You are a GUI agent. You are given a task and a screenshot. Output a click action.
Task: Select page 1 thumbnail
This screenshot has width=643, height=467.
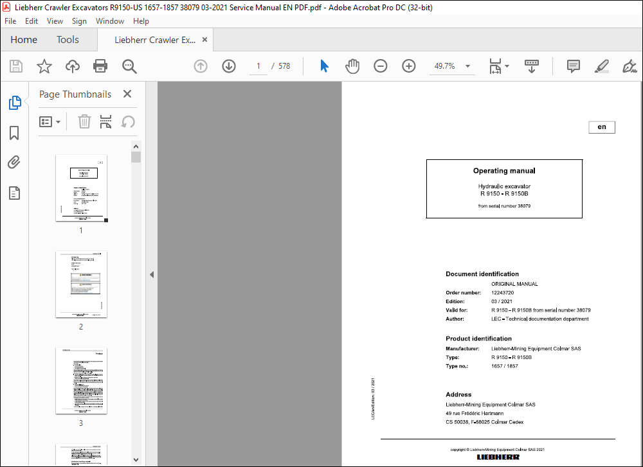tap(81, 188)
